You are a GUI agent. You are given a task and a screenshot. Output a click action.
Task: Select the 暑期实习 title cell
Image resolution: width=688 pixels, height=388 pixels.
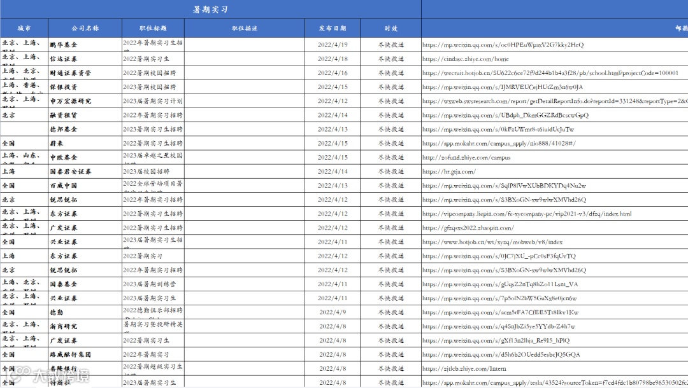coord(211,9)
